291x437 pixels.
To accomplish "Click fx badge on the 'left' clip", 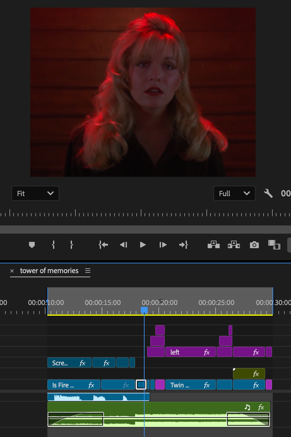I will tap(207, 352).
